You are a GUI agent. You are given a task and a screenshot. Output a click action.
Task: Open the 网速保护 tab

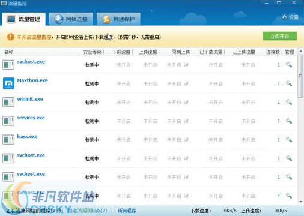[118, 19]
